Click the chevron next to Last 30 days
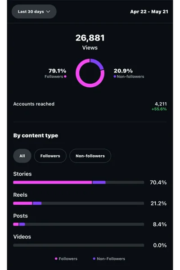Viewport: 180px width, 270px height. [x=48, y=12]
